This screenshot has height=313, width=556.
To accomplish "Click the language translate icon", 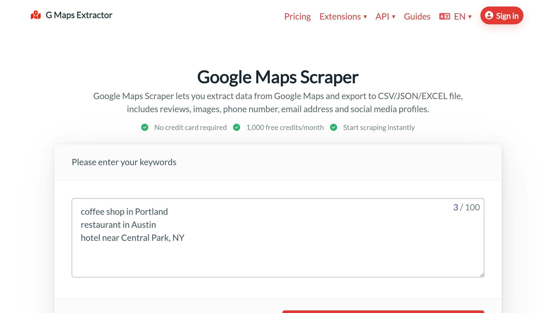I will click(445, 16).
